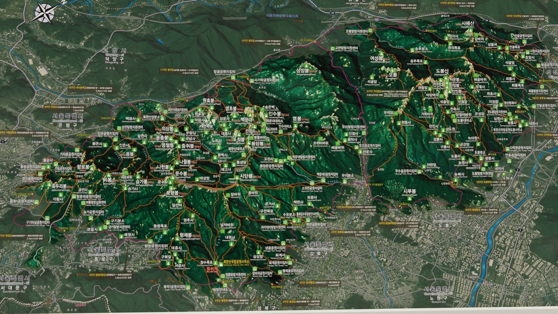Click the 구기분소 label

click(x=119, y=222)
